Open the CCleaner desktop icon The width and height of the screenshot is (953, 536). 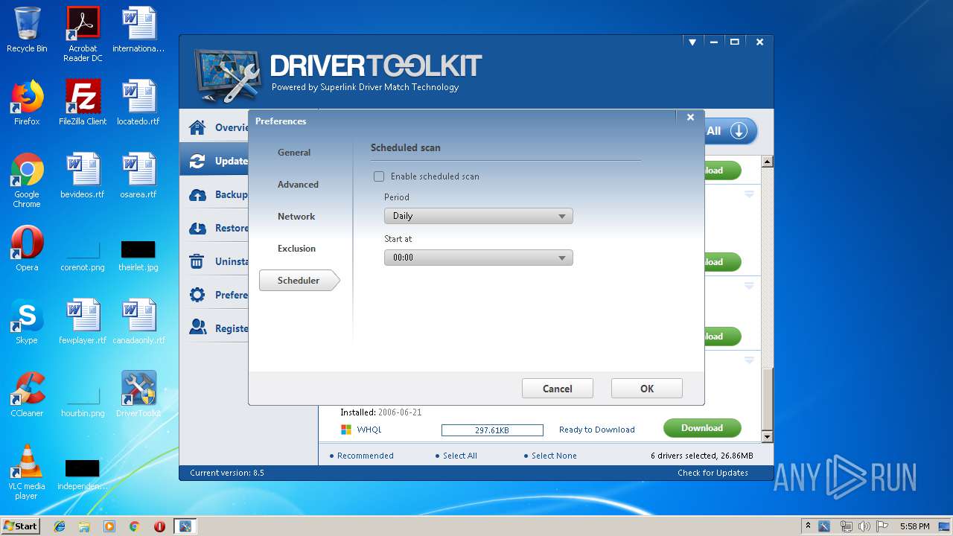27,395
